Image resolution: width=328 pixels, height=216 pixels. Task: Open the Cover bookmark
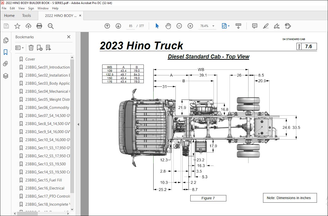(30, 59)
